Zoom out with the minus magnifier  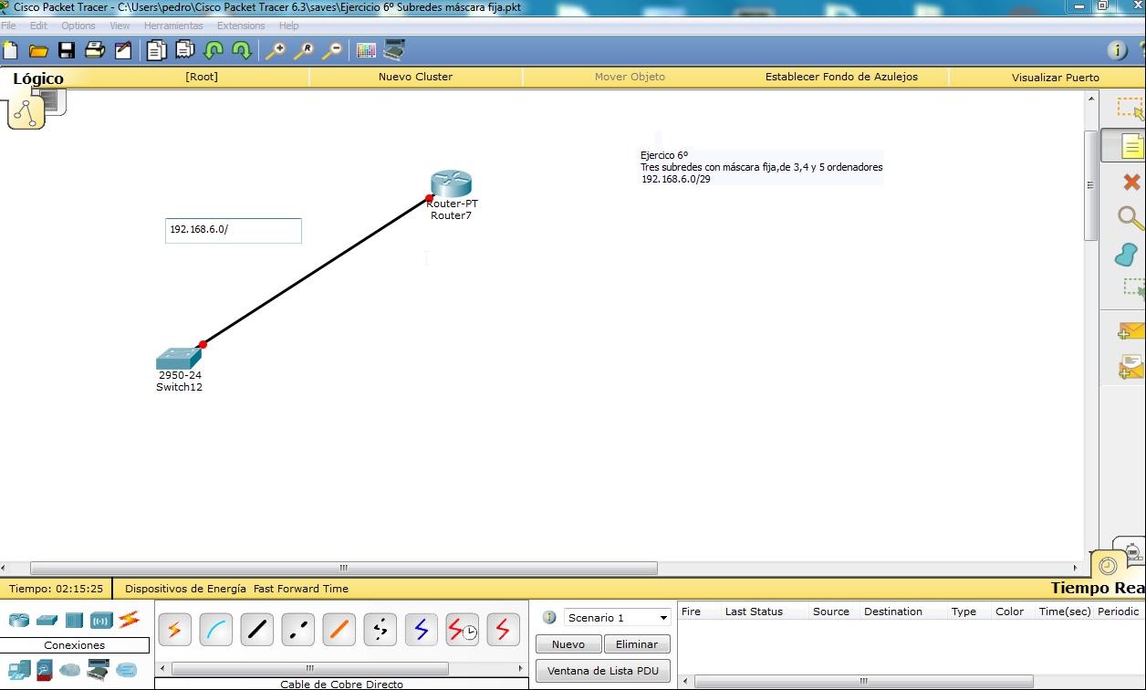pos(331,50)
